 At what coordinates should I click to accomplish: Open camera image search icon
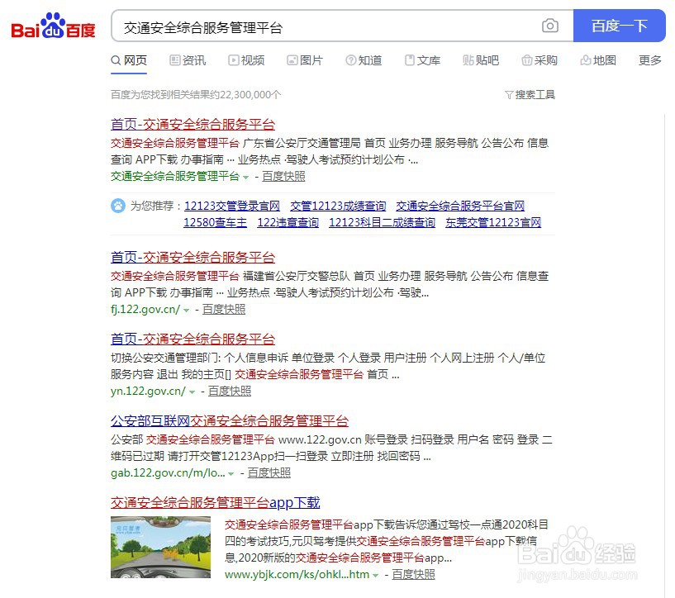pyautogui.click(x=549, y=26)
